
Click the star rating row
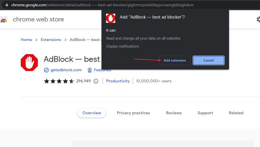[59, 81]
